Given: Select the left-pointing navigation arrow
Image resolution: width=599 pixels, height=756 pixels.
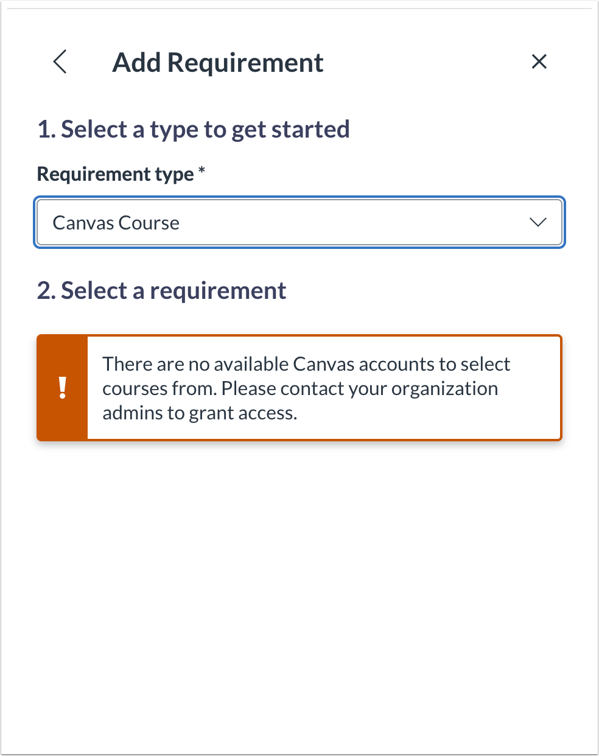Looking at the screenshot, I should 60,62.
